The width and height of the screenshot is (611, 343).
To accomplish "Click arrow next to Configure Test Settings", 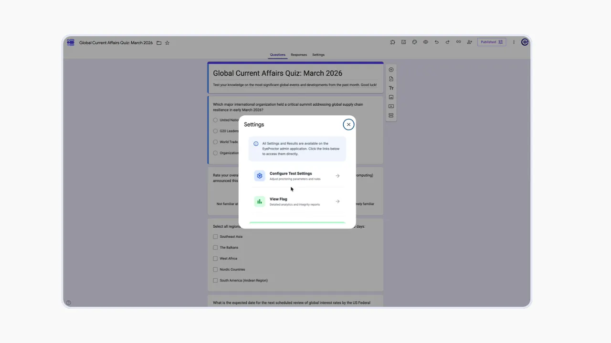I will (337, 176).
